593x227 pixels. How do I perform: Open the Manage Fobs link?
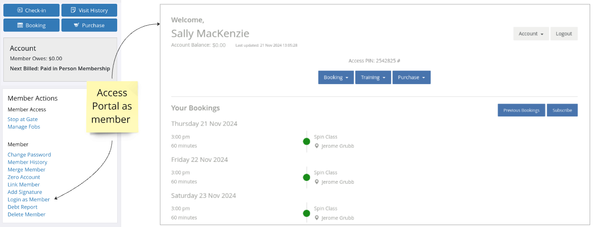click(24, 127)
